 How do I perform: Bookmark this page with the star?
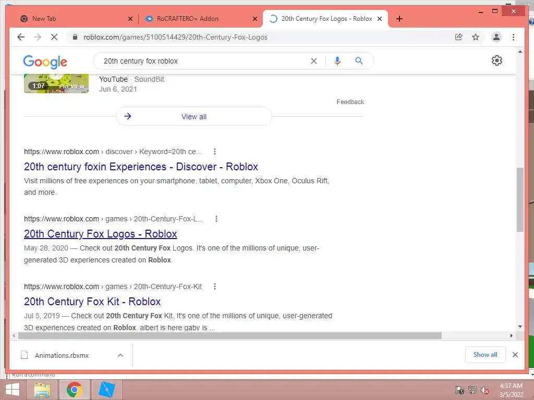tap(476, 37)
